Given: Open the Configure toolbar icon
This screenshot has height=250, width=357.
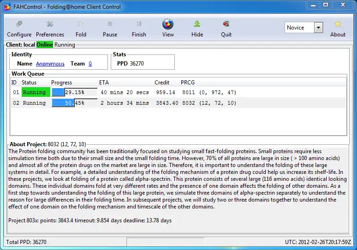Looking at the screenshot, I should tap(19, 24).
